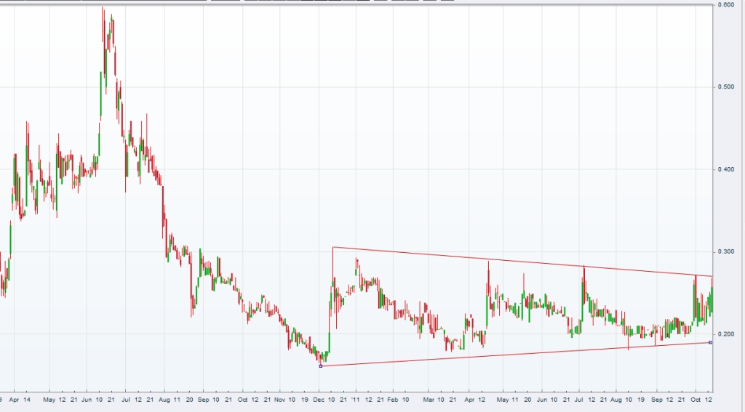This screenshot has width=745, height=412.
Task: Click the top-left corner of the upper trendline
Action: [333, 247]
